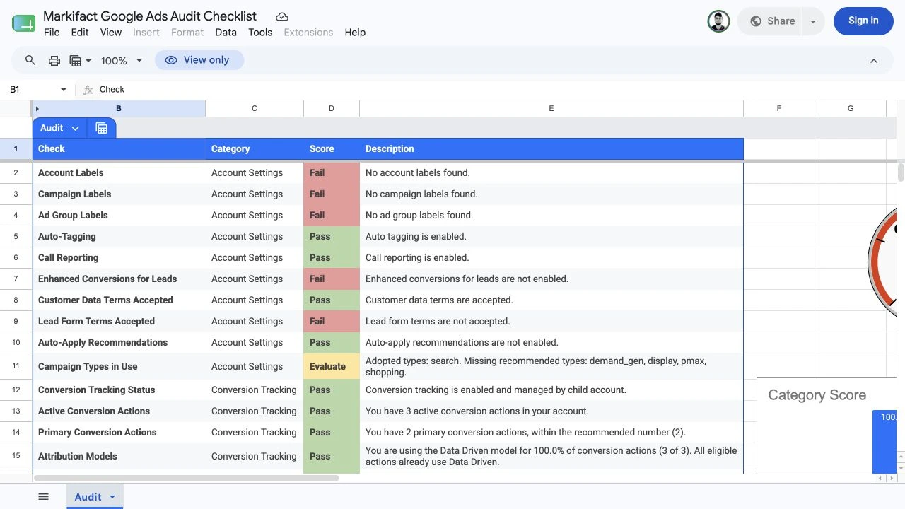Click the Score column header cell

[x=332, y=149]
